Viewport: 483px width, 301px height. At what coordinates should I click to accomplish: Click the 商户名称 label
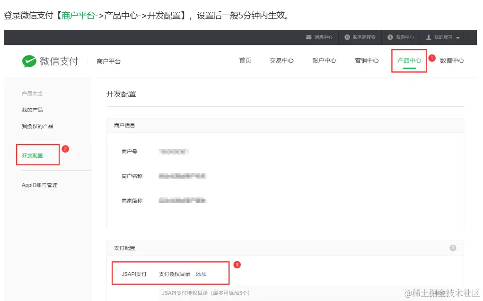tap(132, 176)
